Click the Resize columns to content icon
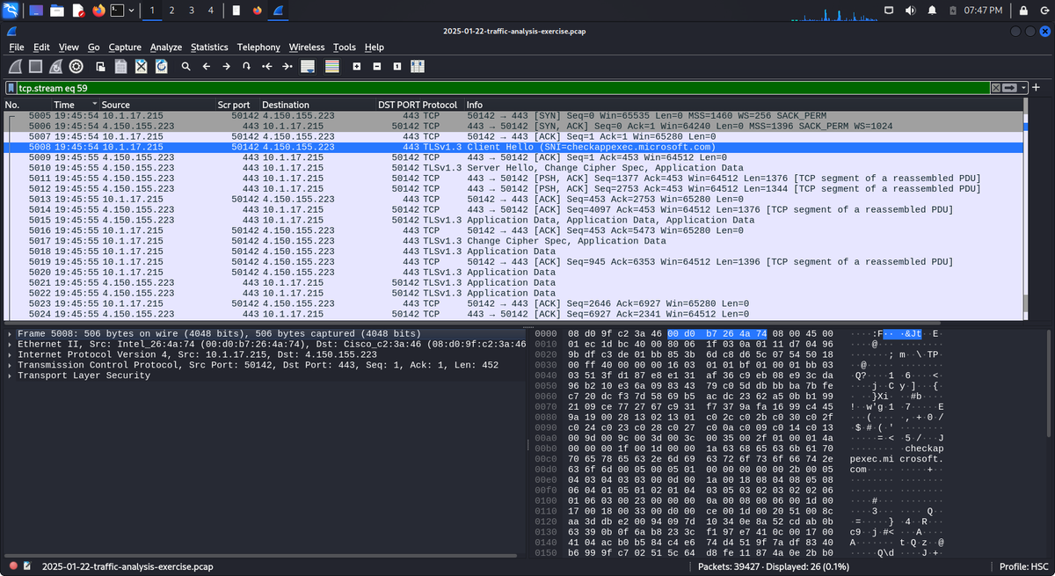 point(418,66)
